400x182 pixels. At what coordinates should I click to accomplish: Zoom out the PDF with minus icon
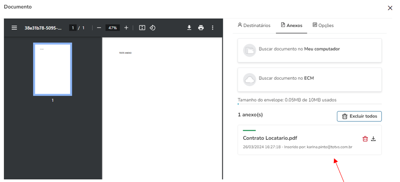99,28
